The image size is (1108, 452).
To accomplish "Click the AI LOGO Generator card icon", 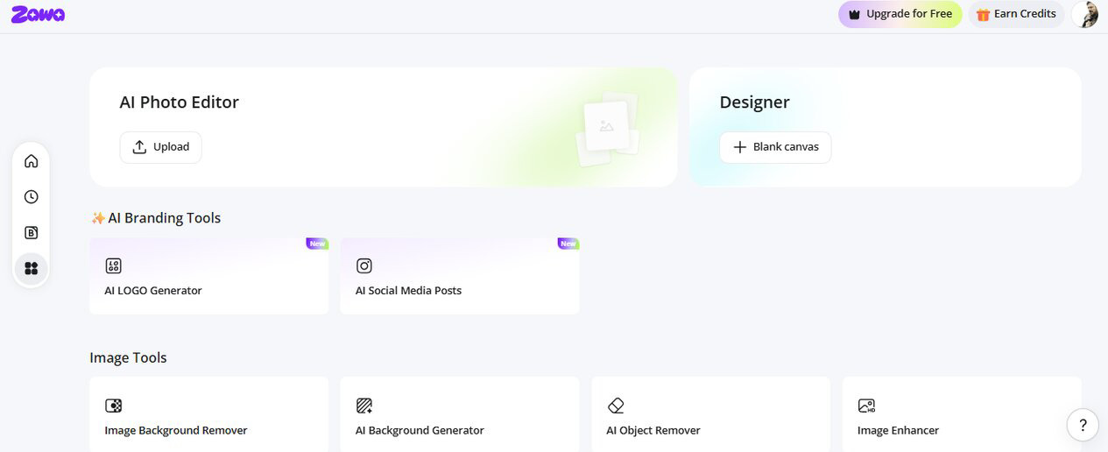I will [x=113, y=265].
